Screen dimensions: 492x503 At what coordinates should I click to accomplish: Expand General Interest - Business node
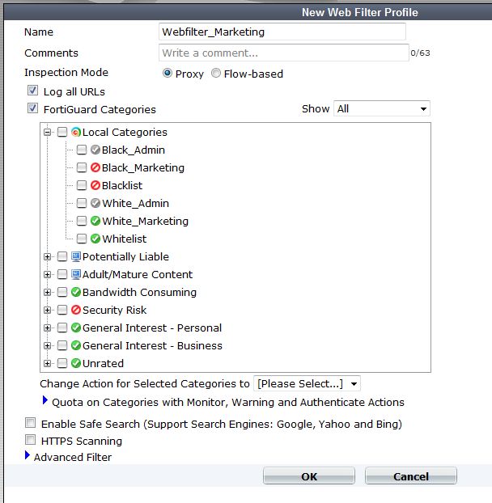click(x=47, y=345)
